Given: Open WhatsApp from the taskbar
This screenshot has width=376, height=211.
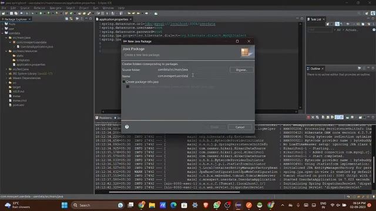Looking at the screenshot, I should [217, 205].
